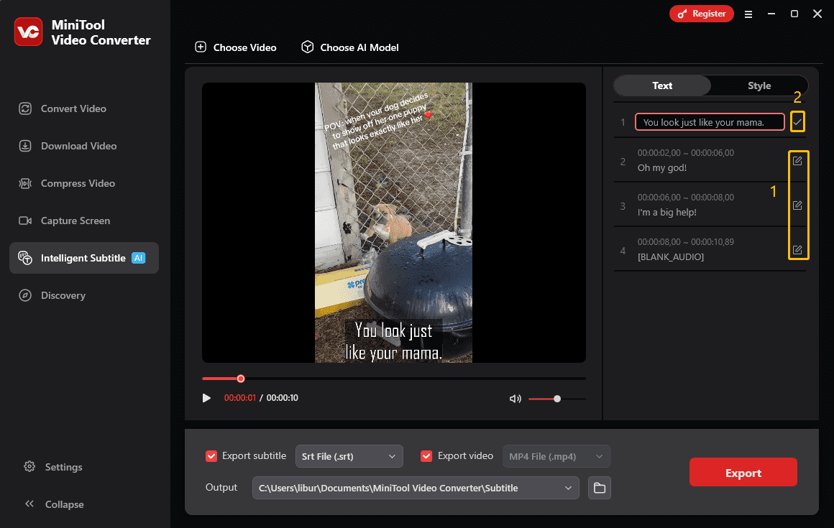Expand the Srt File format dropdown
This screenshot has width=834, height=528.
[349, 456]
